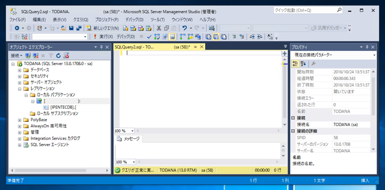The image size is (385, 190).
Task: Click the Database Engine Query icon
Action: coord(126,28)
